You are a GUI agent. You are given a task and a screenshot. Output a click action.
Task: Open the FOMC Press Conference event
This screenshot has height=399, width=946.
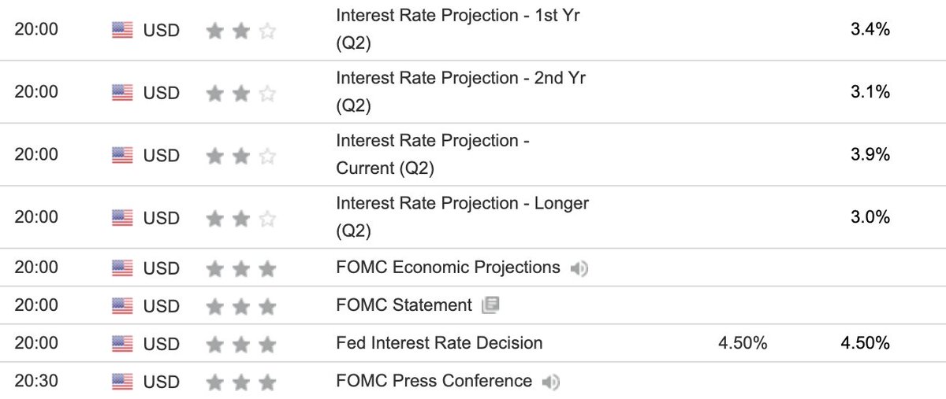click(434, 382)
